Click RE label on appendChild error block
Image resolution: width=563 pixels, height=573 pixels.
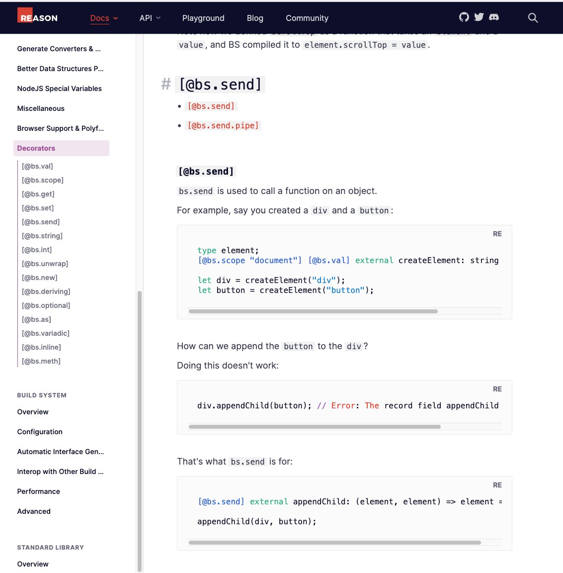[497, 389]
